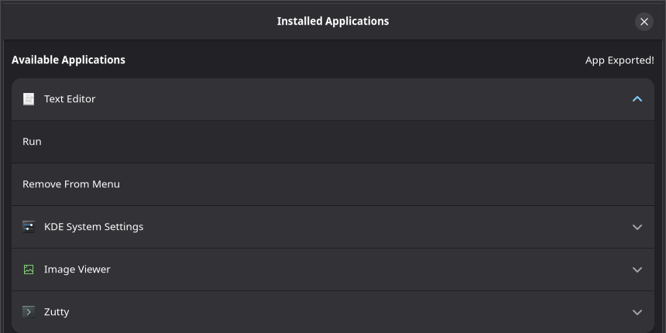
Task: Click the KDE System Settings icon
Action: coord(29,227)
